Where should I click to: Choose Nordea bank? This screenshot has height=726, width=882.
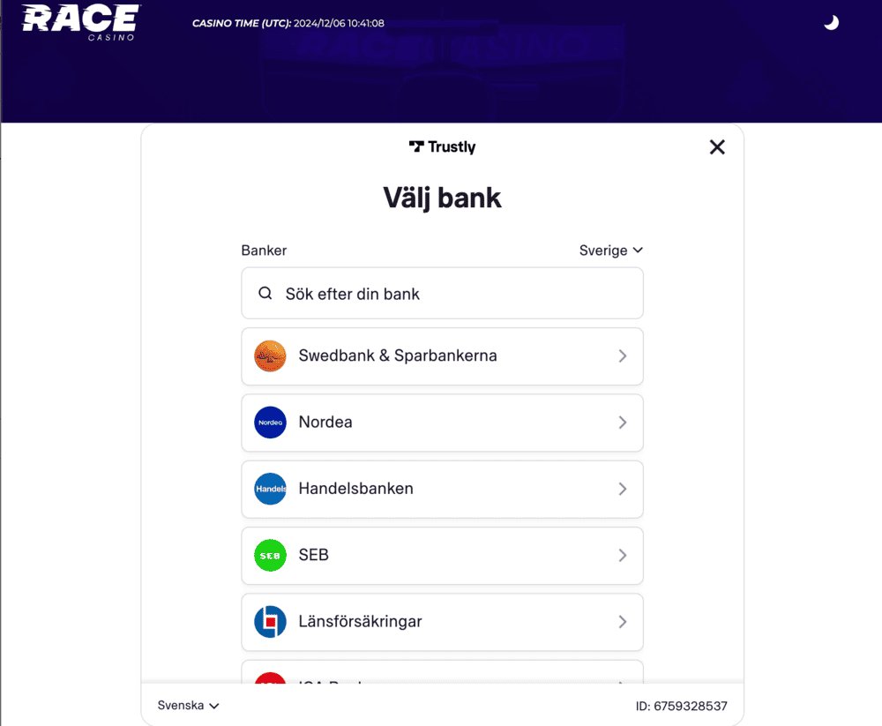[x=326, y=423]
